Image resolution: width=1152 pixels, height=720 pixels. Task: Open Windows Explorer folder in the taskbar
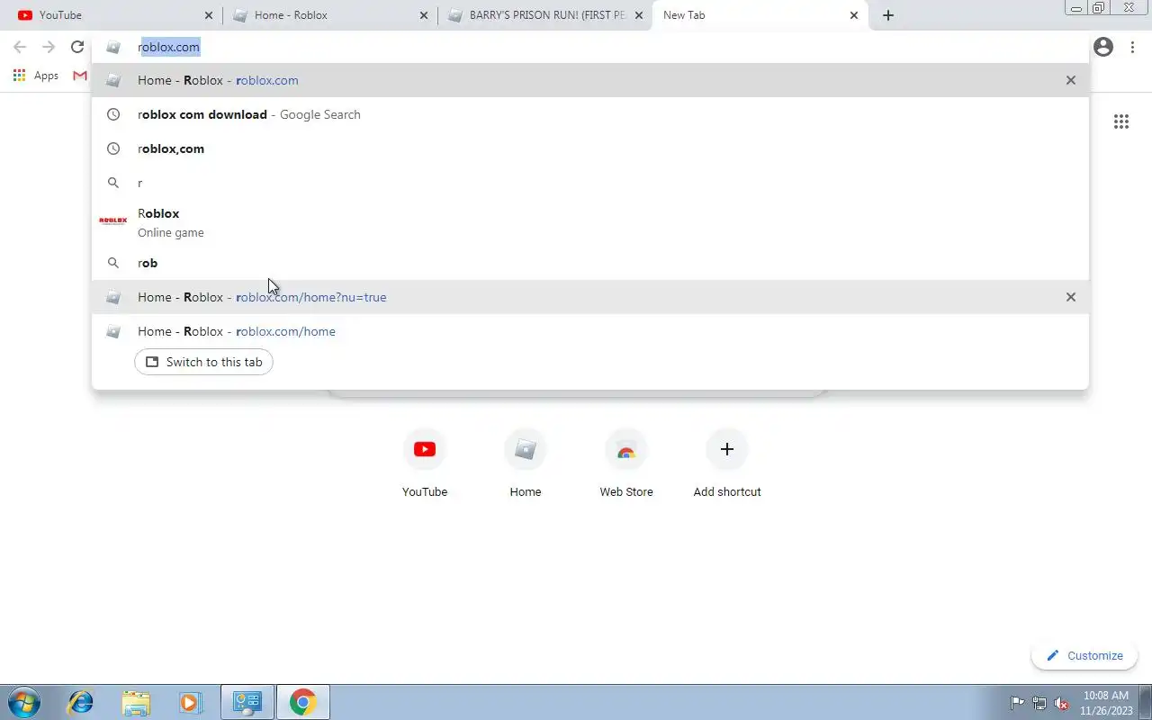click(136, 702)
